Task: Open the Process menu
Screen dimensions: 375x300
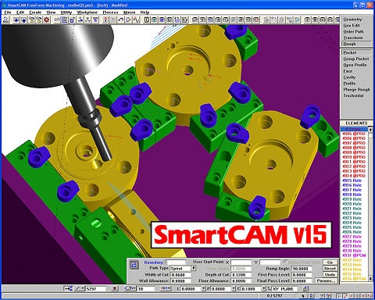Action: (110, 12)
